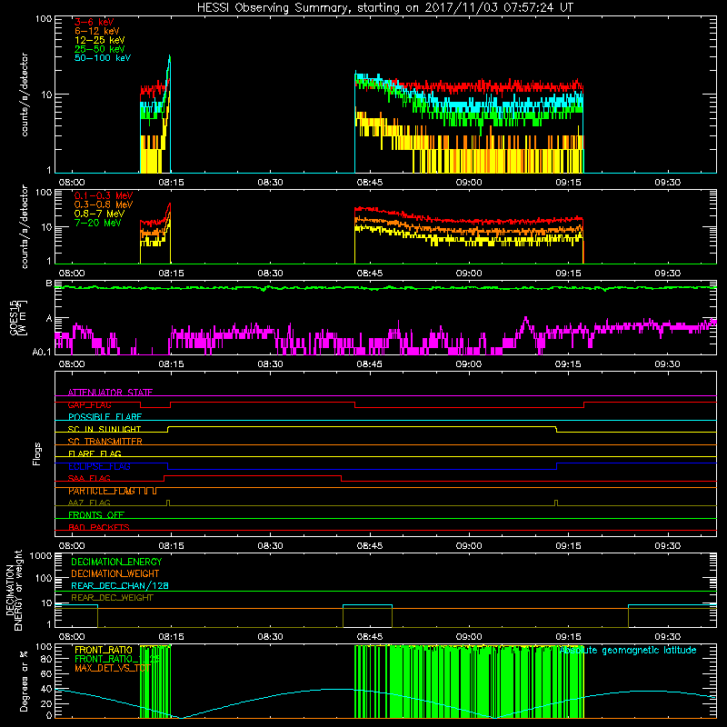The width and height of the screenshot is (727, 727).
Task: Click the cyan "REAR_DEC_CHAN/128" legend label
Action: [x=120, y=585]
